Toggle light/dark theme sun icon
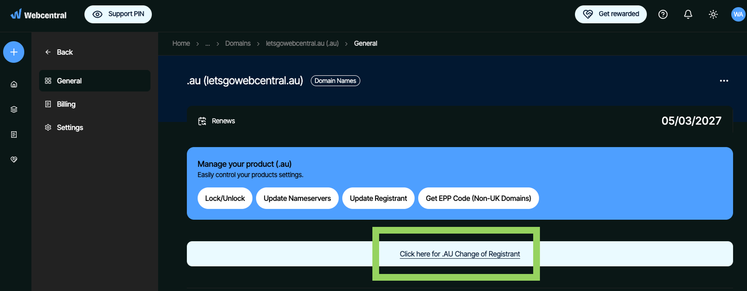The width and height of the screenshot is (747, 291). pyautogui.click(x=713, y=14)
